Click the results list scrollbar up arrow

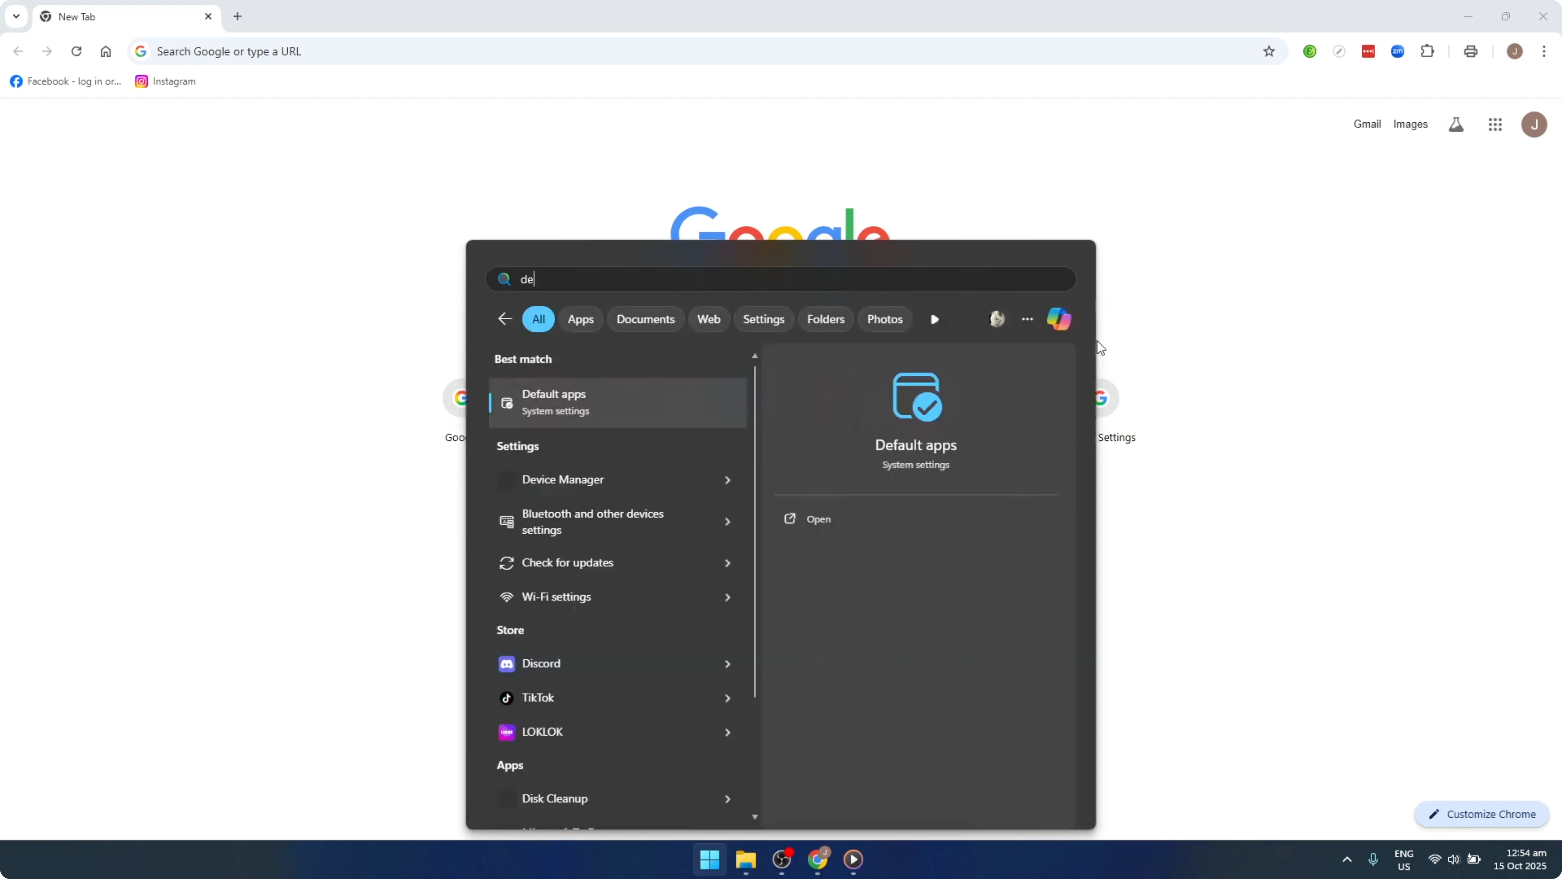click(754, 356)
